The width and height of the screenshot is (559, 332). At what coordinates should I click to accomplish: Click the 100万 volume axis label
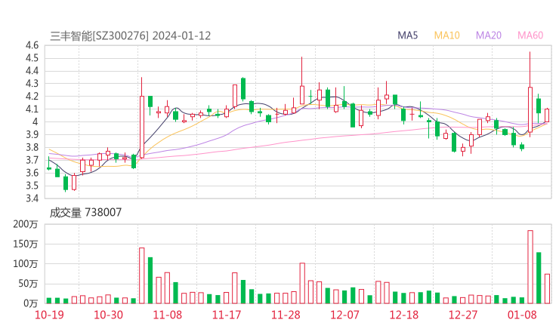[x=26, y=264]
